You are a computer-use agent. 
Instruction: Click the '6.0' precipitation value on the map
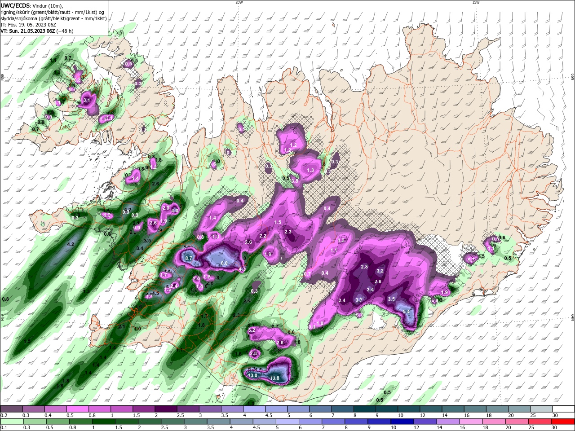[x=224, y=263]
